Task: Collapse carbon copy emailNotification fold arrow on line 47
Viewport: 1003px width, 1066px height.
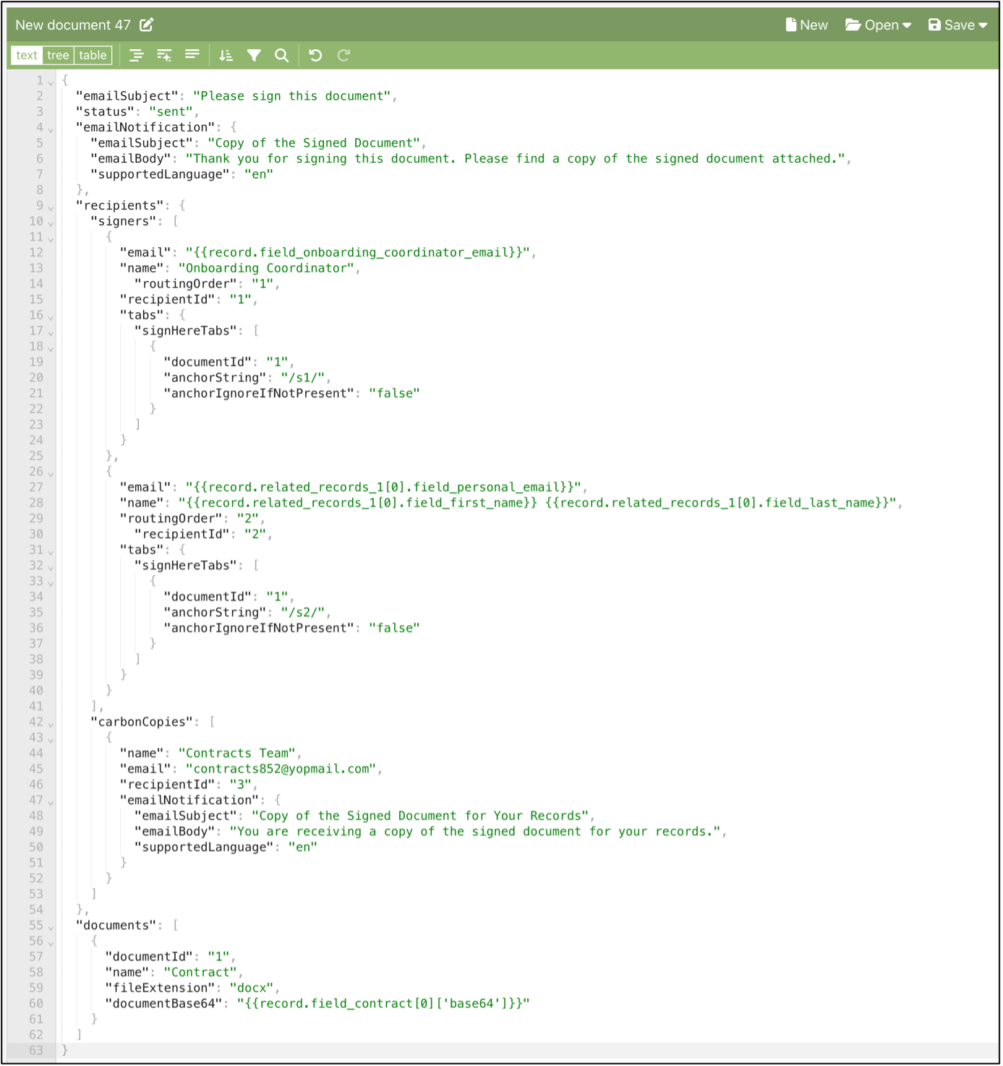Action: [x=51, y=802]
